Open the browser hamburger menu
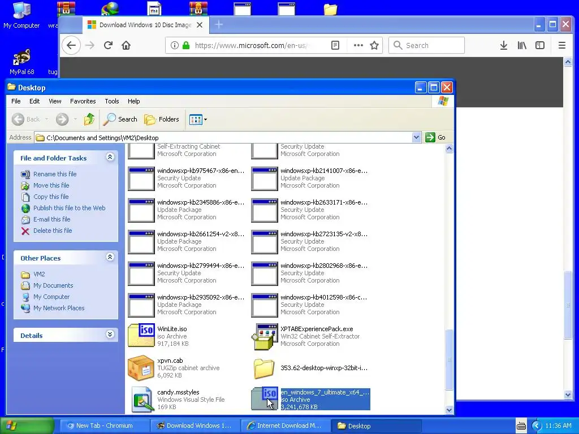Screen dimensions: 579x434 562,45
